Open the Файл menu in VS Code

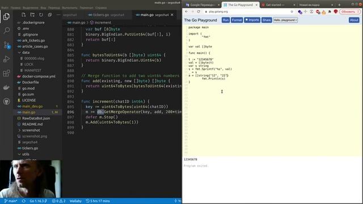tap(5, 7)
